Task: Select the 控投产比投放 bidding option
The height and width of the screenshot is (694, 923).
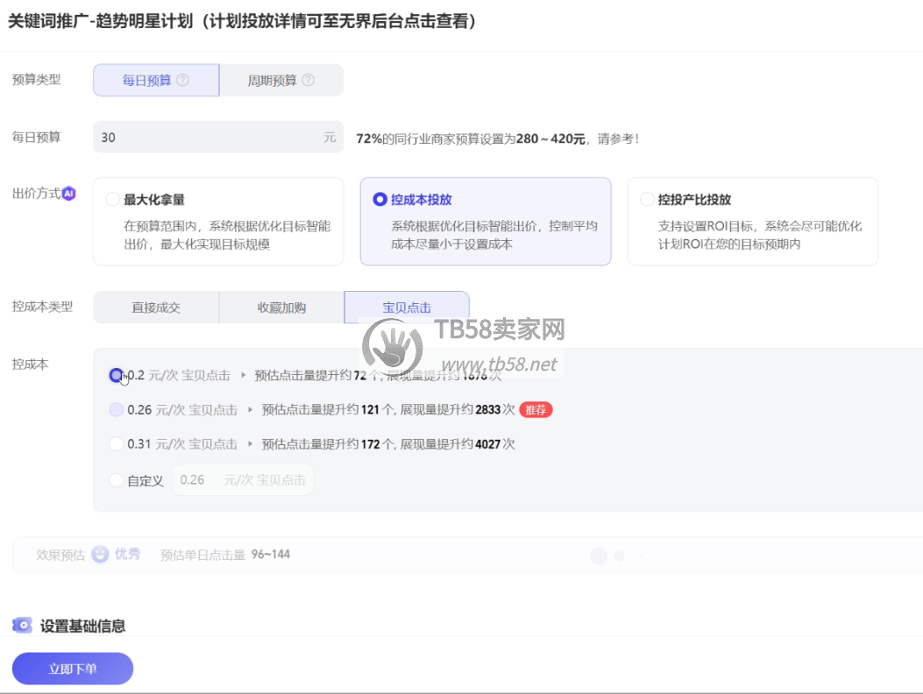Action: pos(647,200)
